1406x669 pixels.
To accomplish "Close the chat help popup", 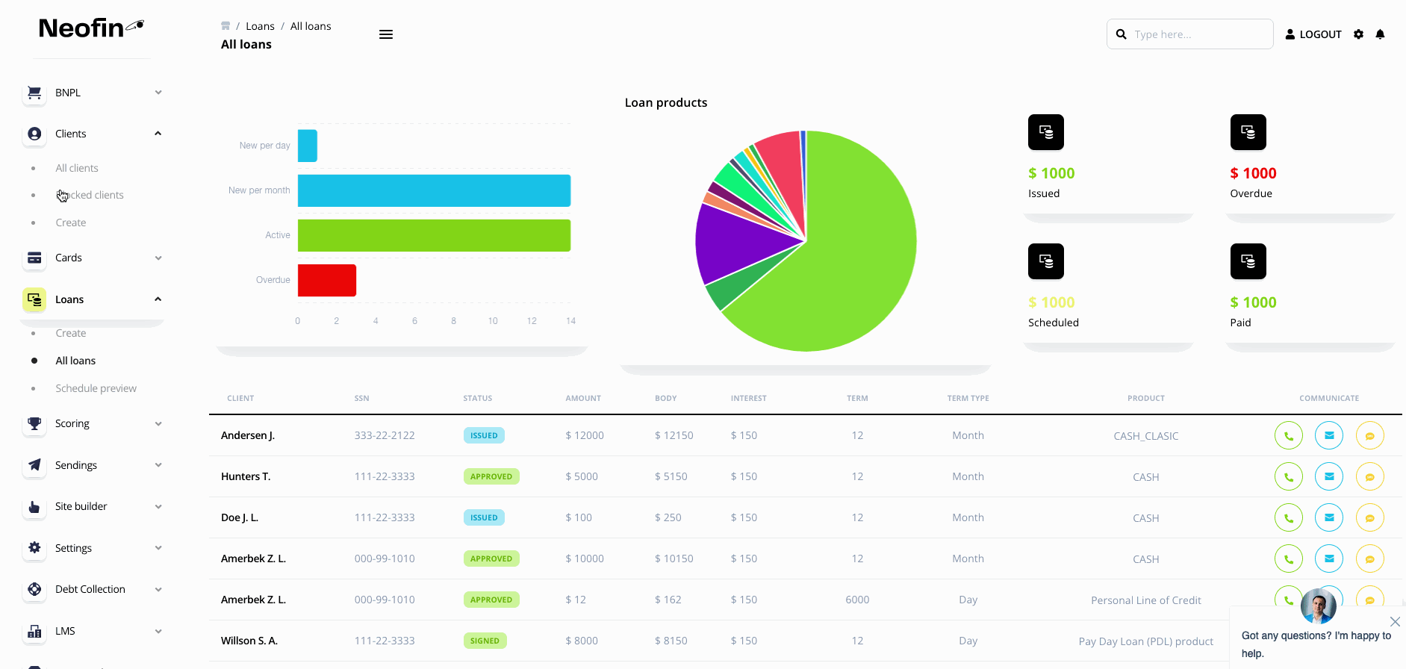I will click(x=1394, y=621).
